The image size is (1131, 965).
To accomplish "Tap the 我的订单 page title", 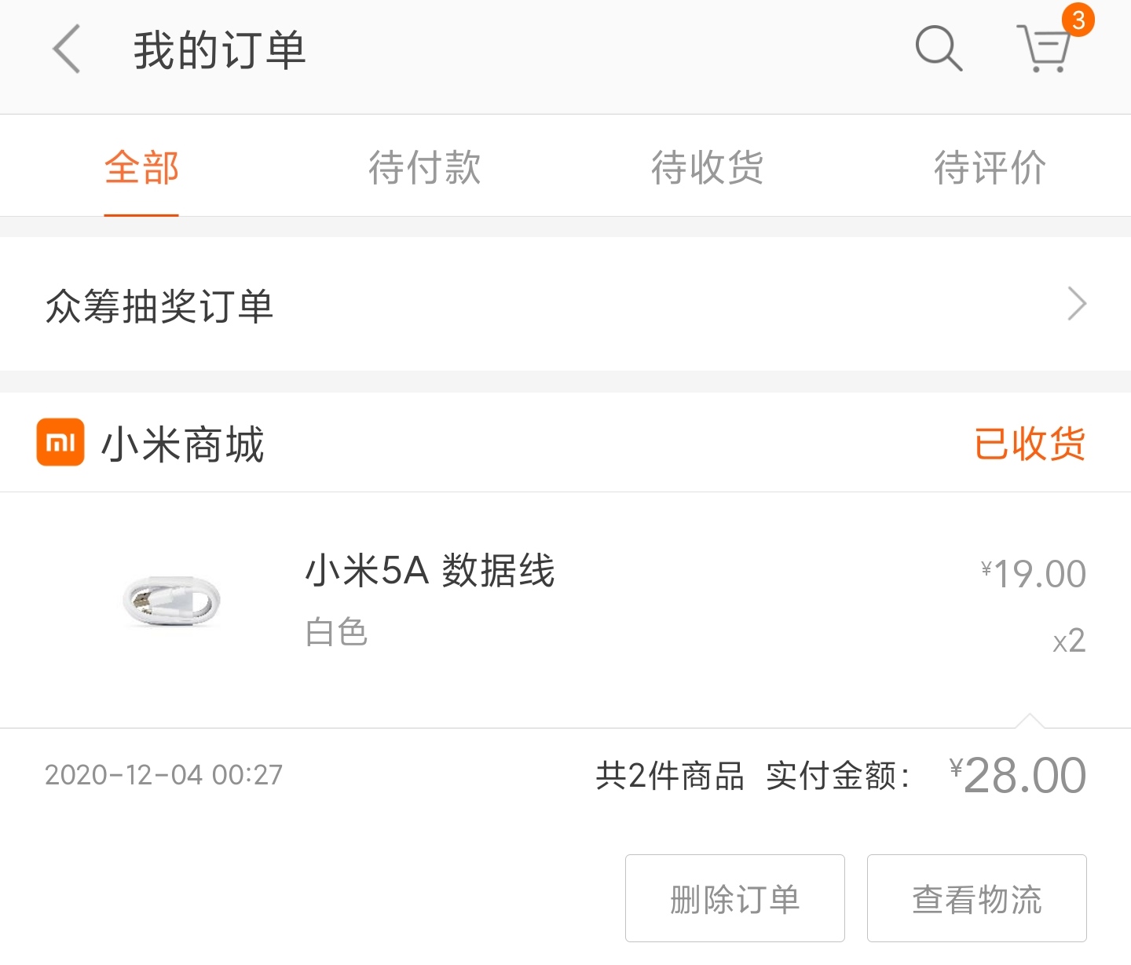I will coord(220,50).
